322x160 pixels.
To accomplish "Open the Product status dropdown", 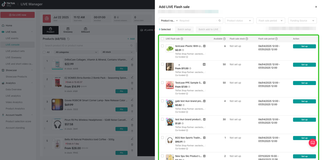I will (x=239, y=21).
